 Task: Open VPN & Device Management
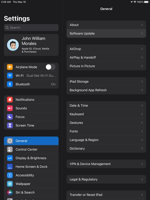(x=106, y=164)
